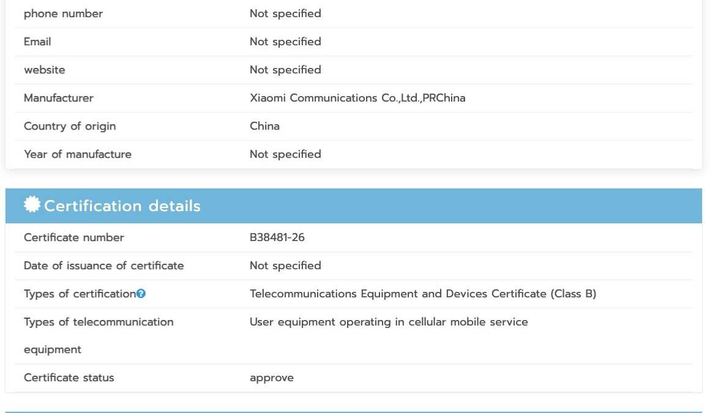
Task: Click the Date of issuance of certificate label
Action: click(x=103, y=266)
